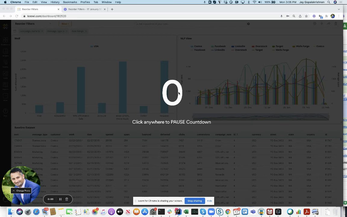Open the Apple menu
The width and height of the screenshot is (347, 217).
[x=5, y=2]
